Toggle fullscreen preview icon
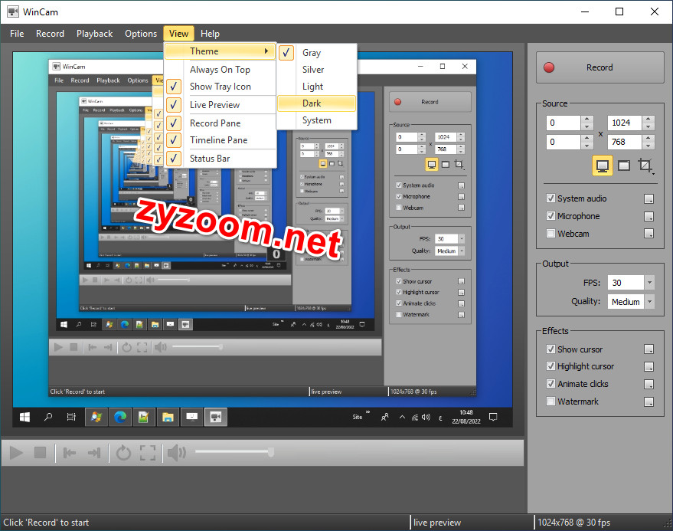The height and width of the screenshot is (531, 673). [x=148, y=452]
